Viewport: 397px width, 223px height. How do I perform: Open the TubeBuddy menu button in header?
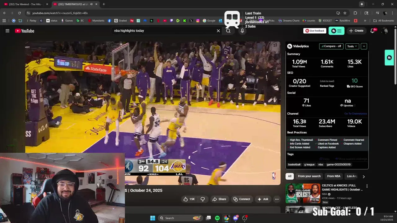pyautogui.click(x=337, y=31)
